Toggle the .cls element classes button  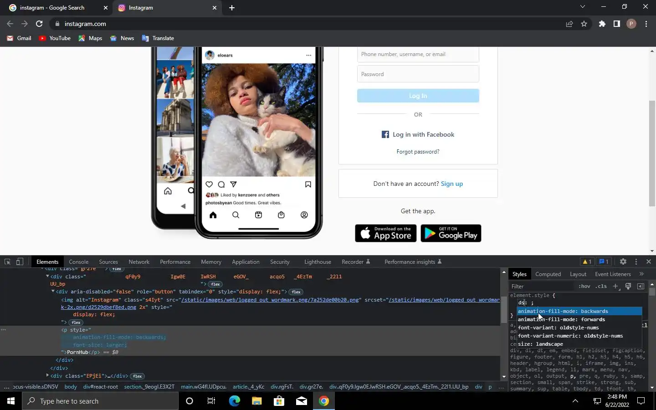(601, 286)
